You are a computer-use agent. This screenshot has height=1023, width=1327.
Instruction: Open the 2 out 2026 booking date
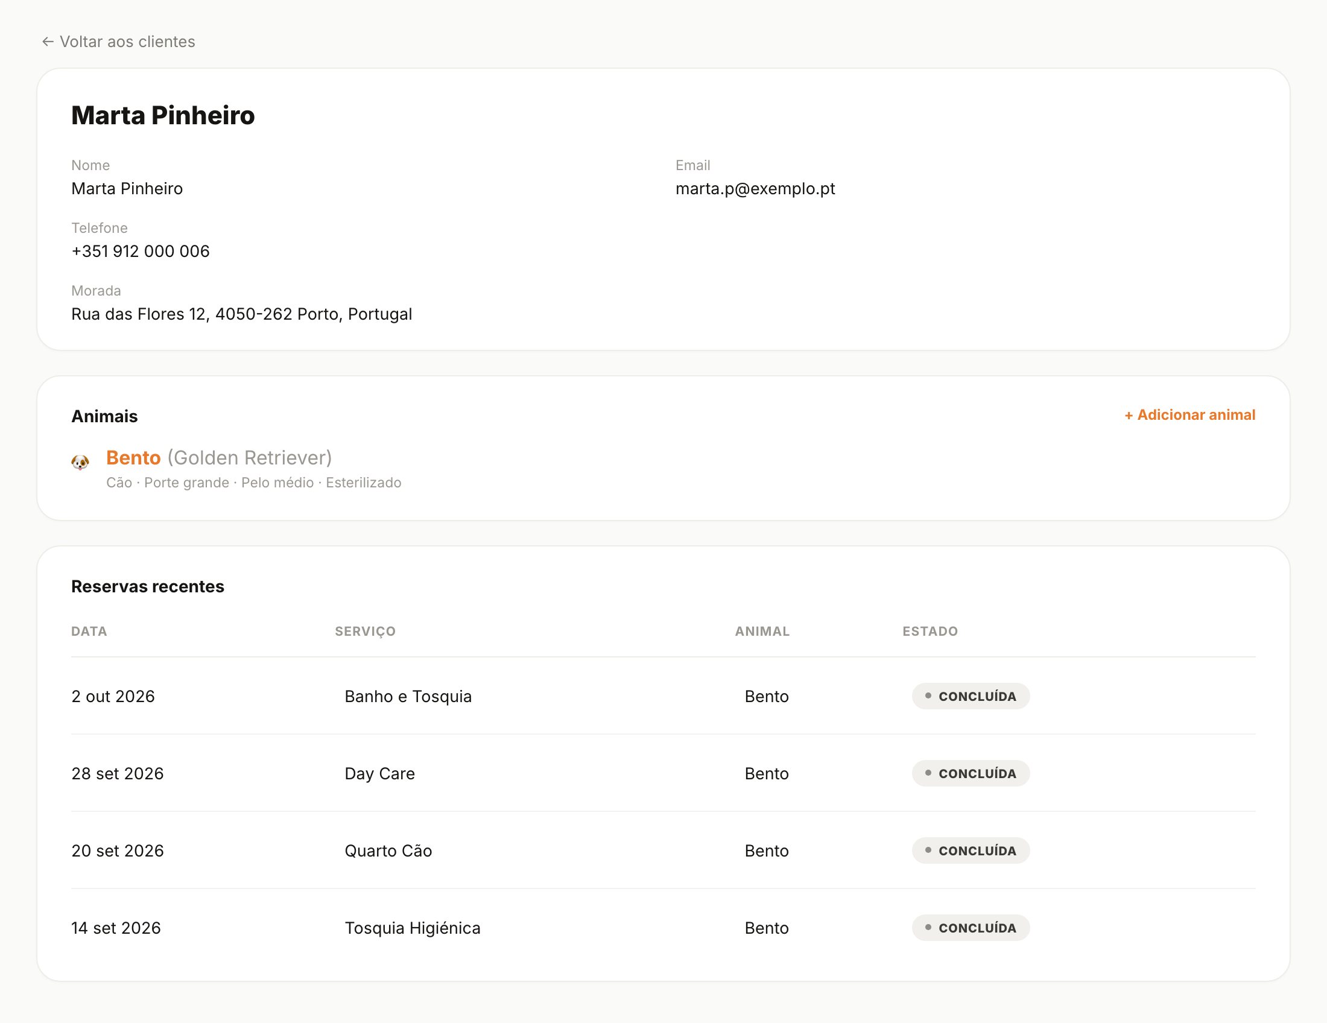tap(113, 696)
